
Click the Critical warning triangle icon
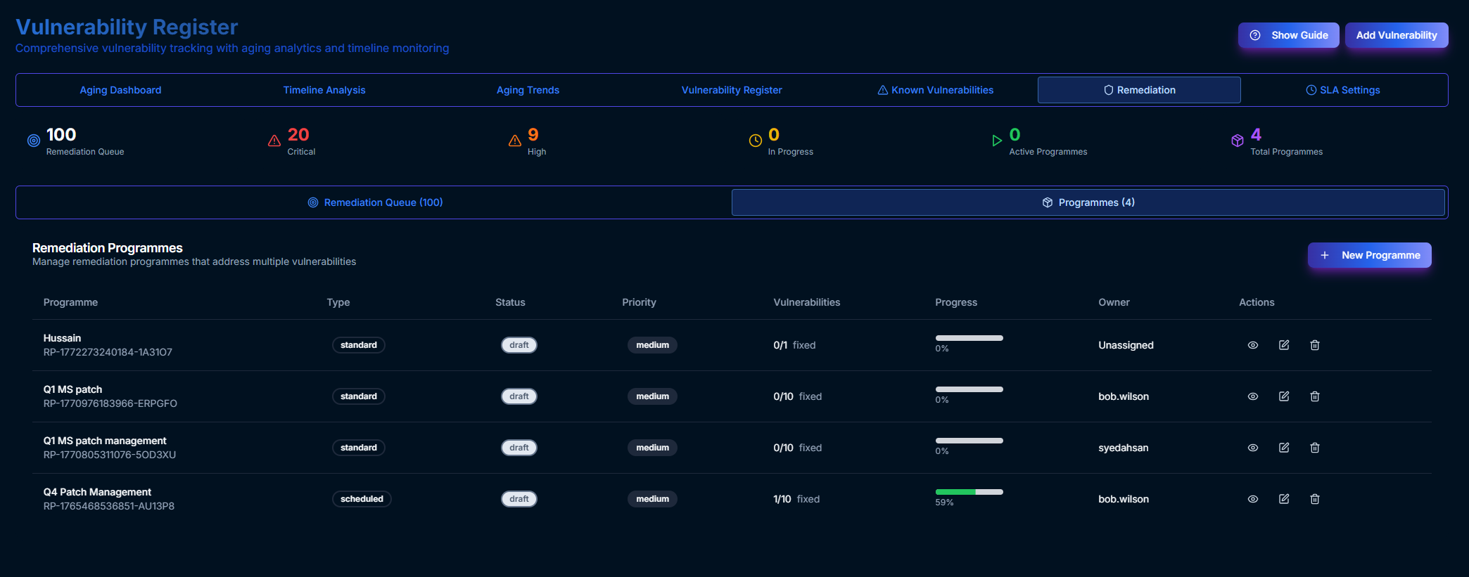[274, 141]
